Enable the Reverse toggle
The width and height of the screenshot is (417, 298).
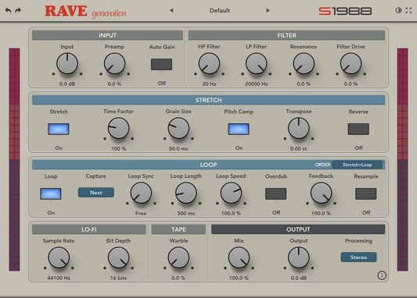click(x=358, y=129)
